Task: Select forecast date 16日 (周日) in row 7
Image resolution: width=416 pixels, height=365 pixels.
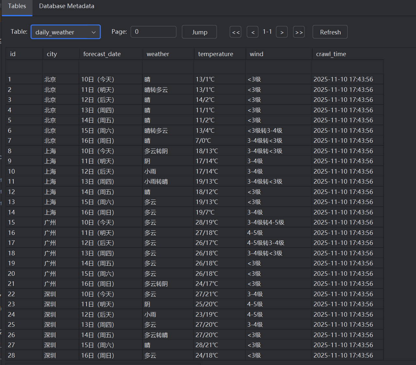Action: click(x=111, y=140)
